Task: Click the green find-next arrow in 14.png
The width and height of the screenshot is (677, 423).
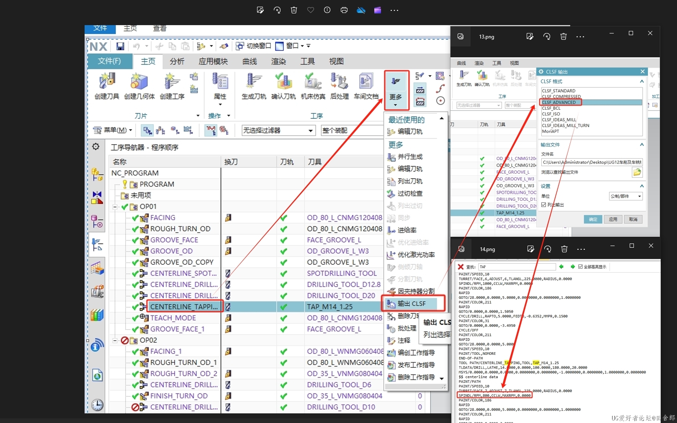Action: [x=572, y=267]
